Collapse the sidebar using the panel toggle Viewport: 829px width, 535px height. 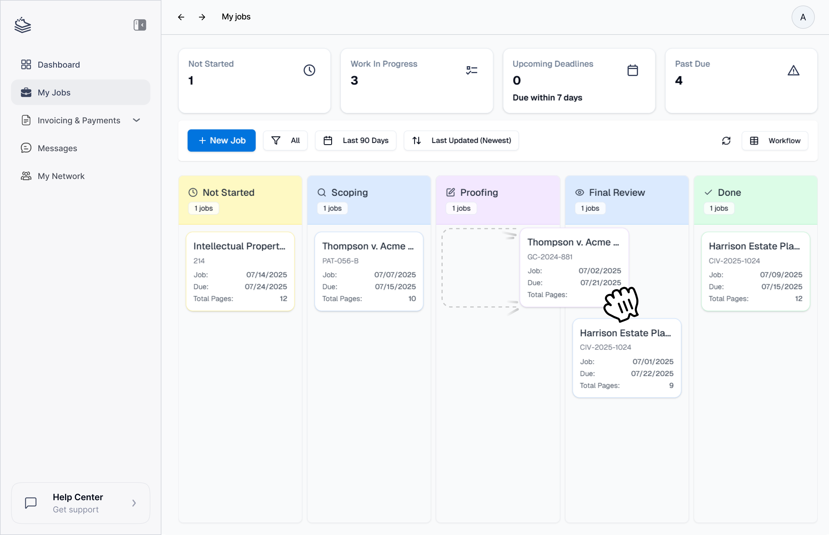140,25
